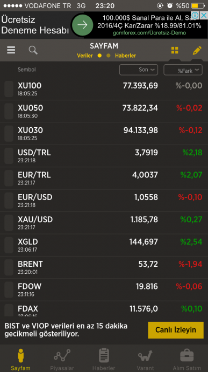Viewport: 208px width, 372px height.
Task: Close the advertisement with X button
Action: pos(204,16)
